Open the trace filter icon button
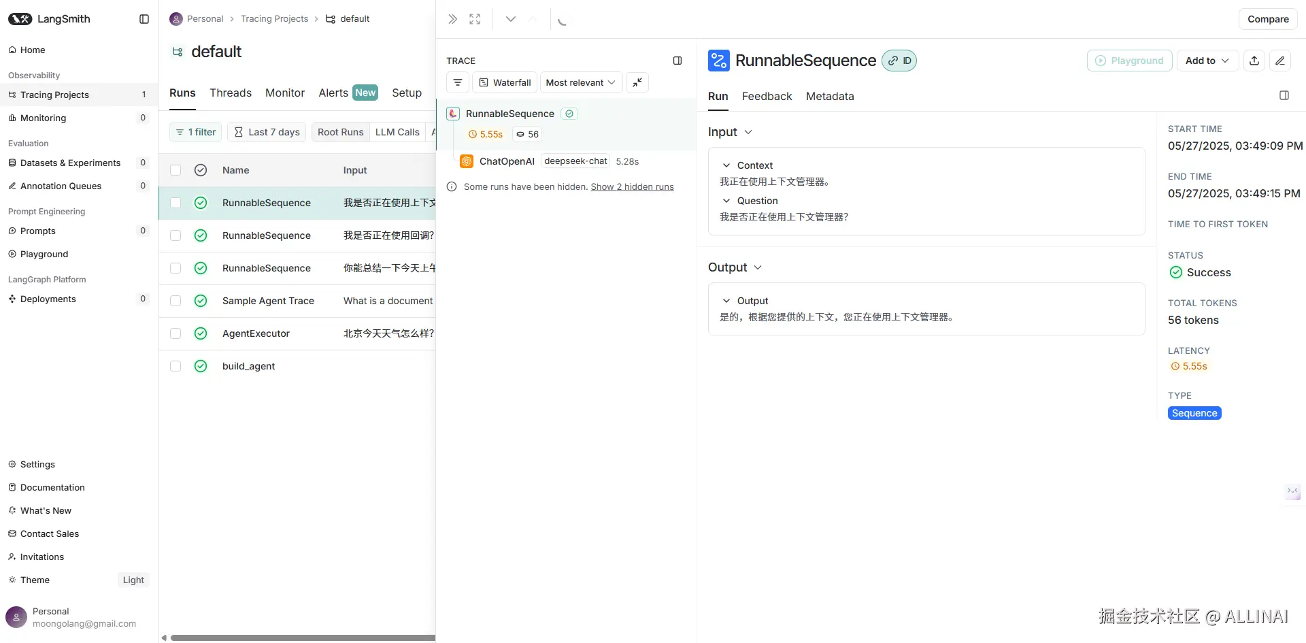Image resolution: width=1306 pixels, height=643 pixels. [458, 82]
